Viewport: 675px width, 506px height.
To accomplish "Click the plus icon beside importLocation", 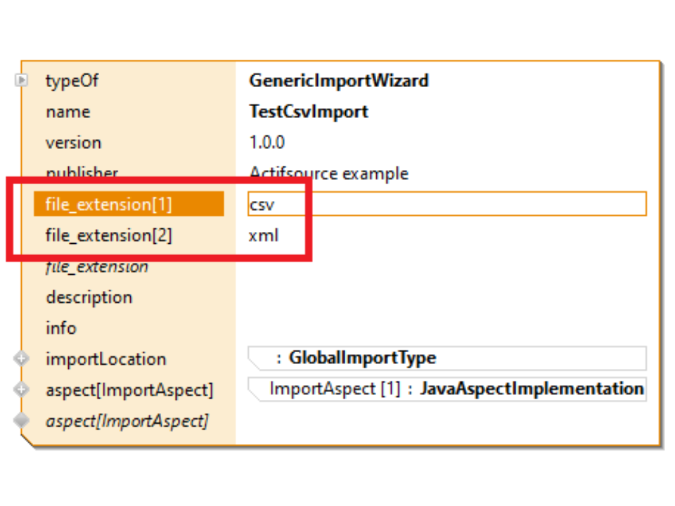I will [22, 358].
